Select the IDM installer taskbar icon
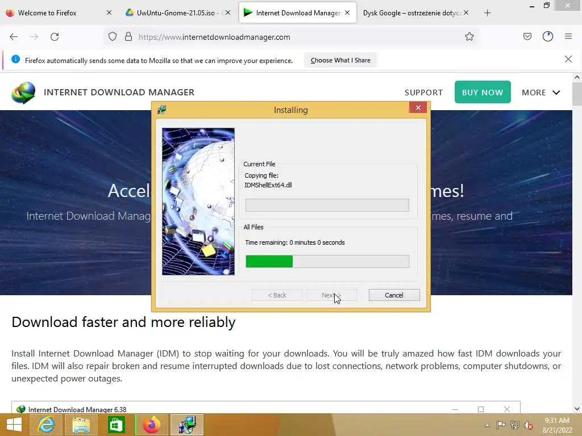 [x=186, y=425]
